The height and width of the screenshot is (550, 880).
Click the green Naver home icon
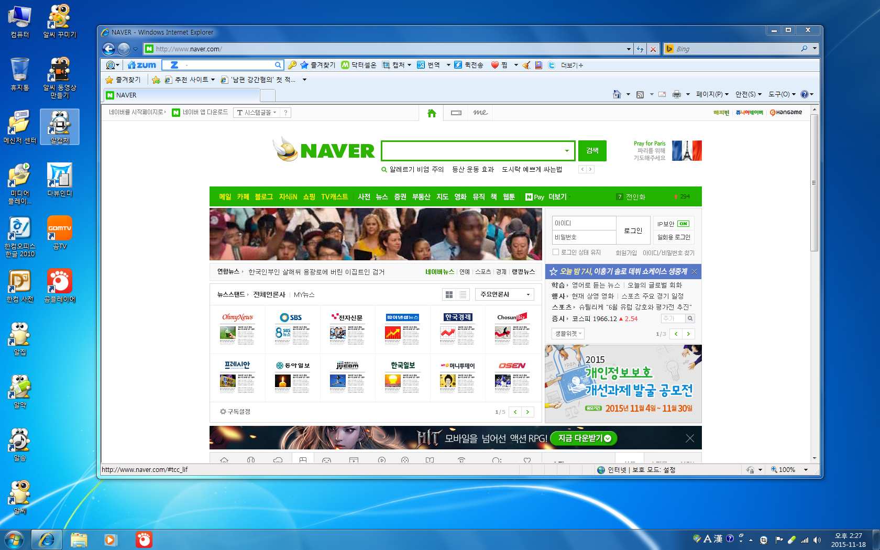click(432, 113)
